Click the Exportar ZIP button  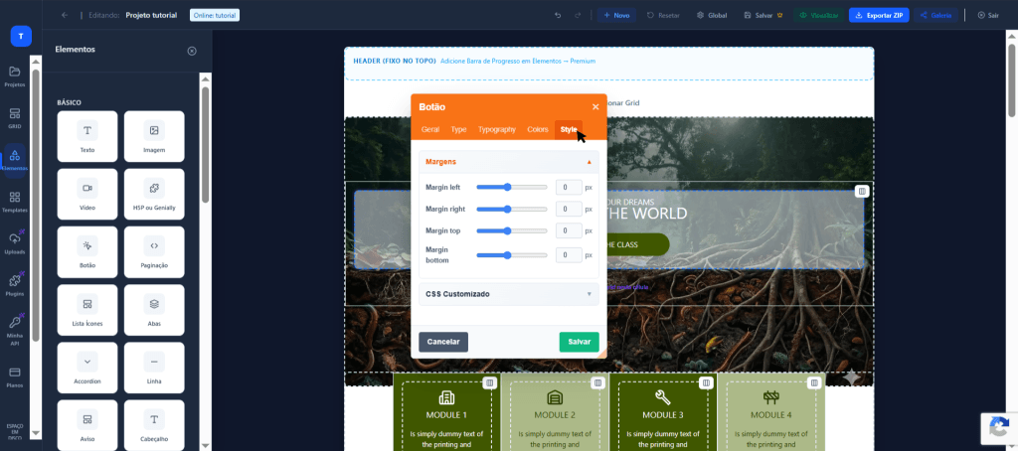click(x=878, y=15)
